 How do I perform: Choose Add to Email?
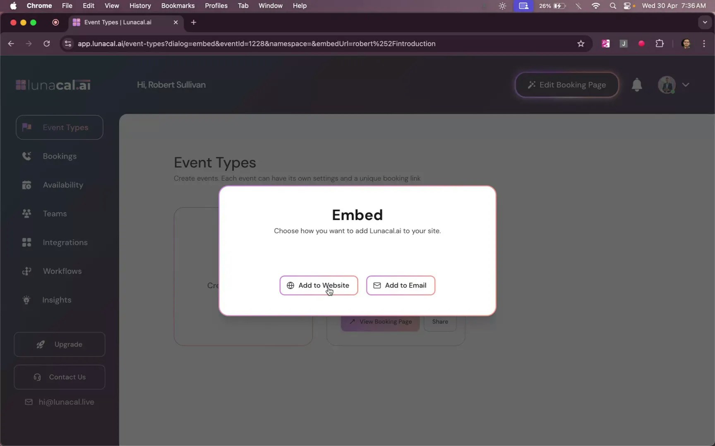coord(401,285)
